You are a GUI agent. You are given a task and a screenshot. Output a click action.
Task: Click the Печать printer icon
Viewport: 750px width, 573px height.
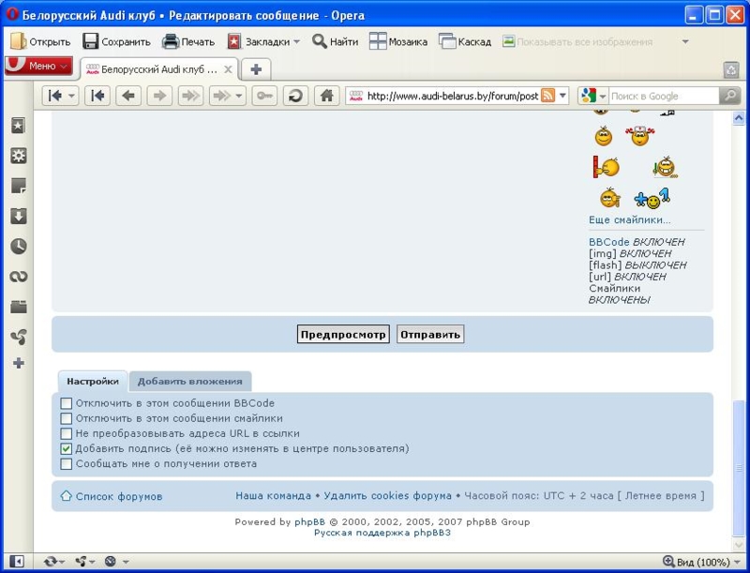171,41
